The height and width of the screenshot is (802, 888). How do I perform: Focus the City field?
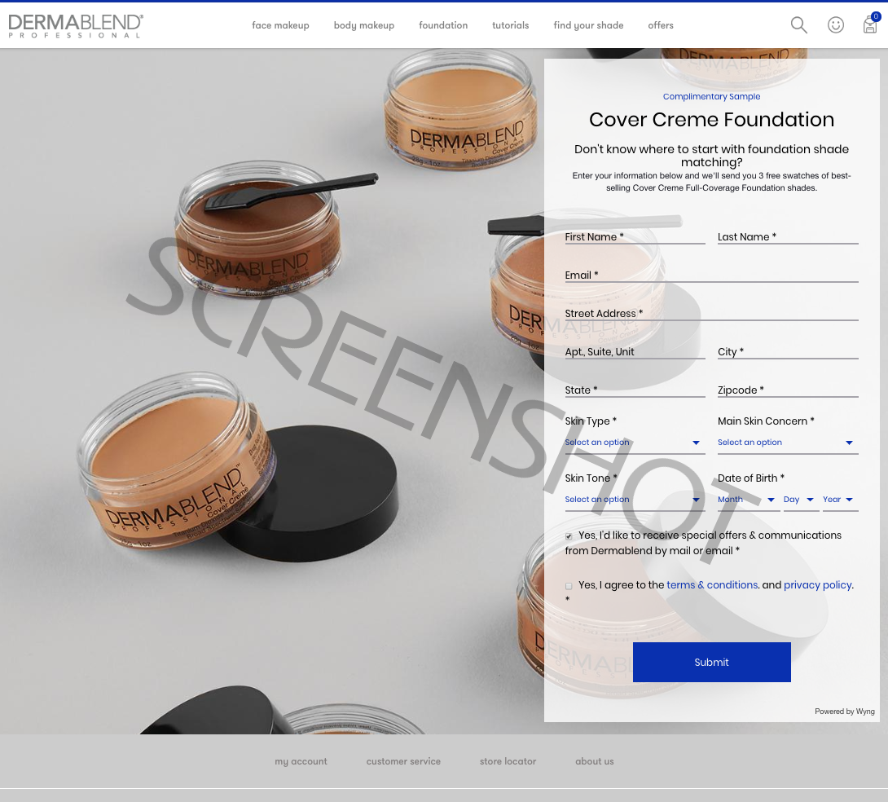pyautogui.click(x=788, y=352)
